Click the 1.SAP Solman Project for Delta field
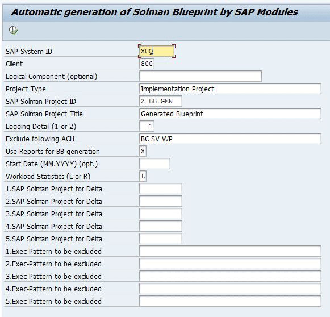 (161, 189)
